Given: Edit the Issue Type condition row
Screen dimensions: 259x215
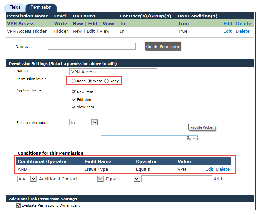Looking at the screenshot, I should tap(210, 169).
